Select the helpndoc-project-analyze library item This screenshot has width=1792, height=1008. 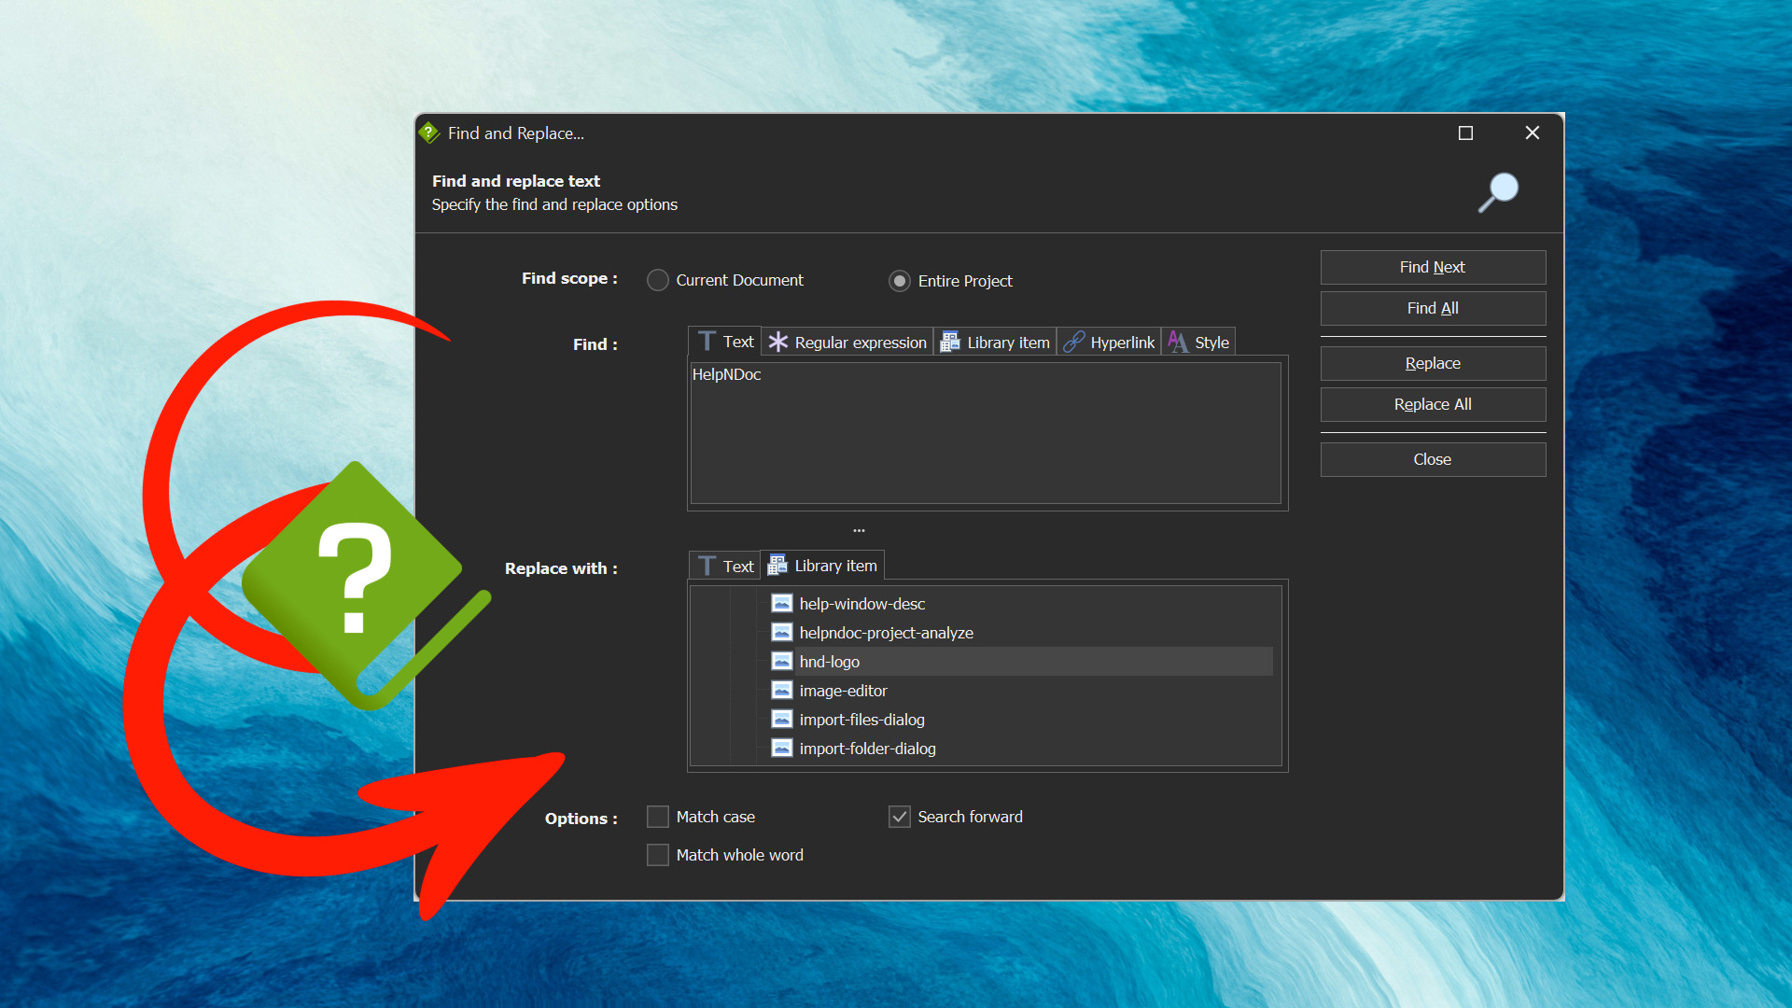[x=886, y=633]
